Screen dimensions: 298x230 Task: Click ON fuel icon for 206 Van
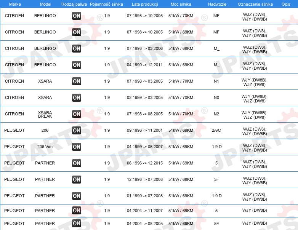coord(77,147)
